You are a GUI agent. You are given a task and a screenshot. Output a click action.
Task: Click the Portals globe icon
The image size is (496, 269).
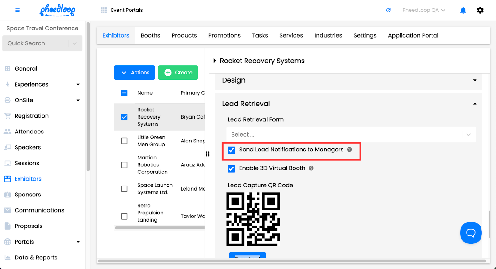coord(7,242)
